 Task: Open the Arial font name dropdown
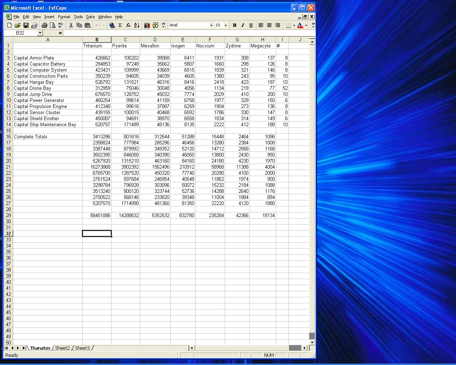point(211,25)
